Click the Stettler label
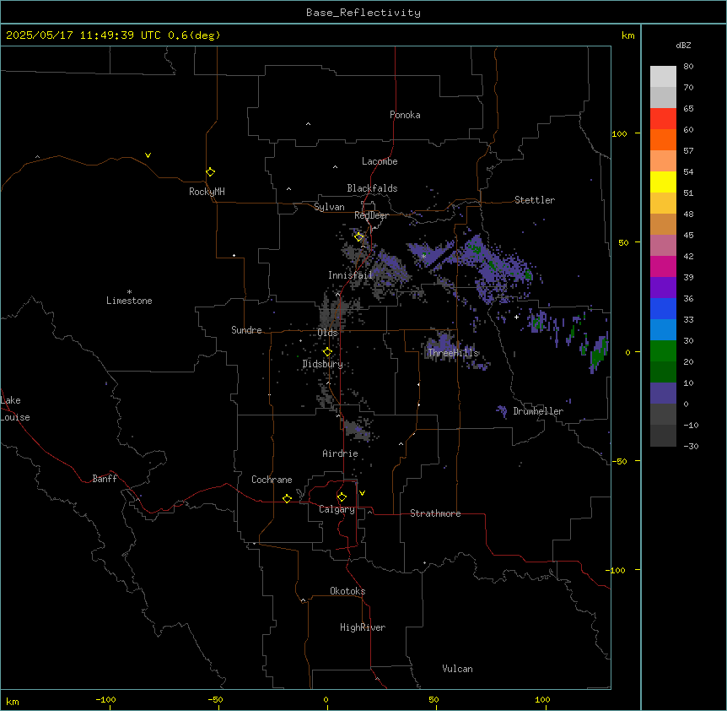 point(534,200)
